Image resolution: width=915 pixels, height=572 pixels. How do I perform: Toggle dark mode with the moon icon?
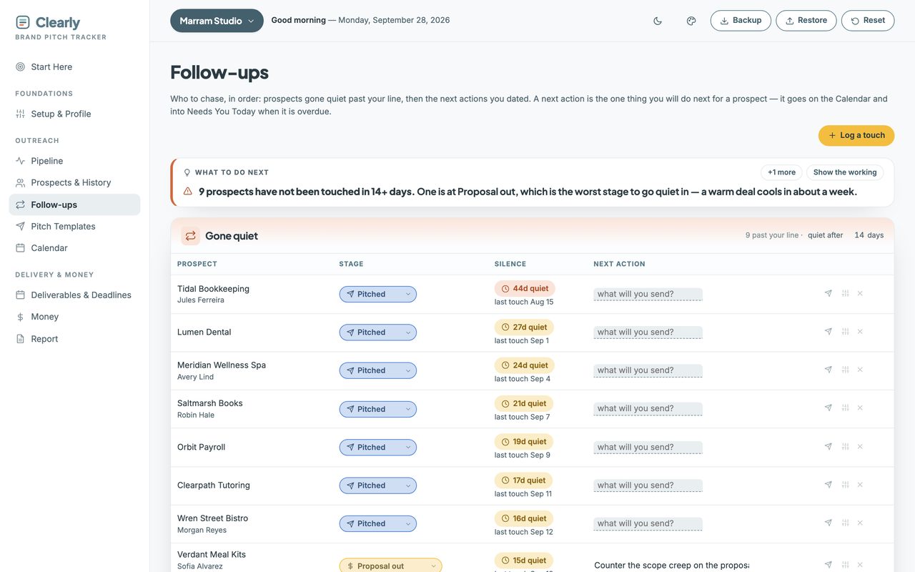coord(658,21)
